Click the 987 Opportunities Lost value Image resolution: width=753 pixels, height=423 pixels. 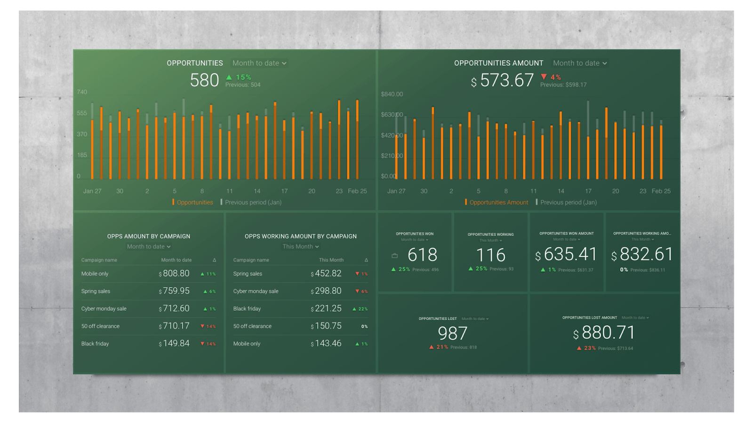pos(453,333)
